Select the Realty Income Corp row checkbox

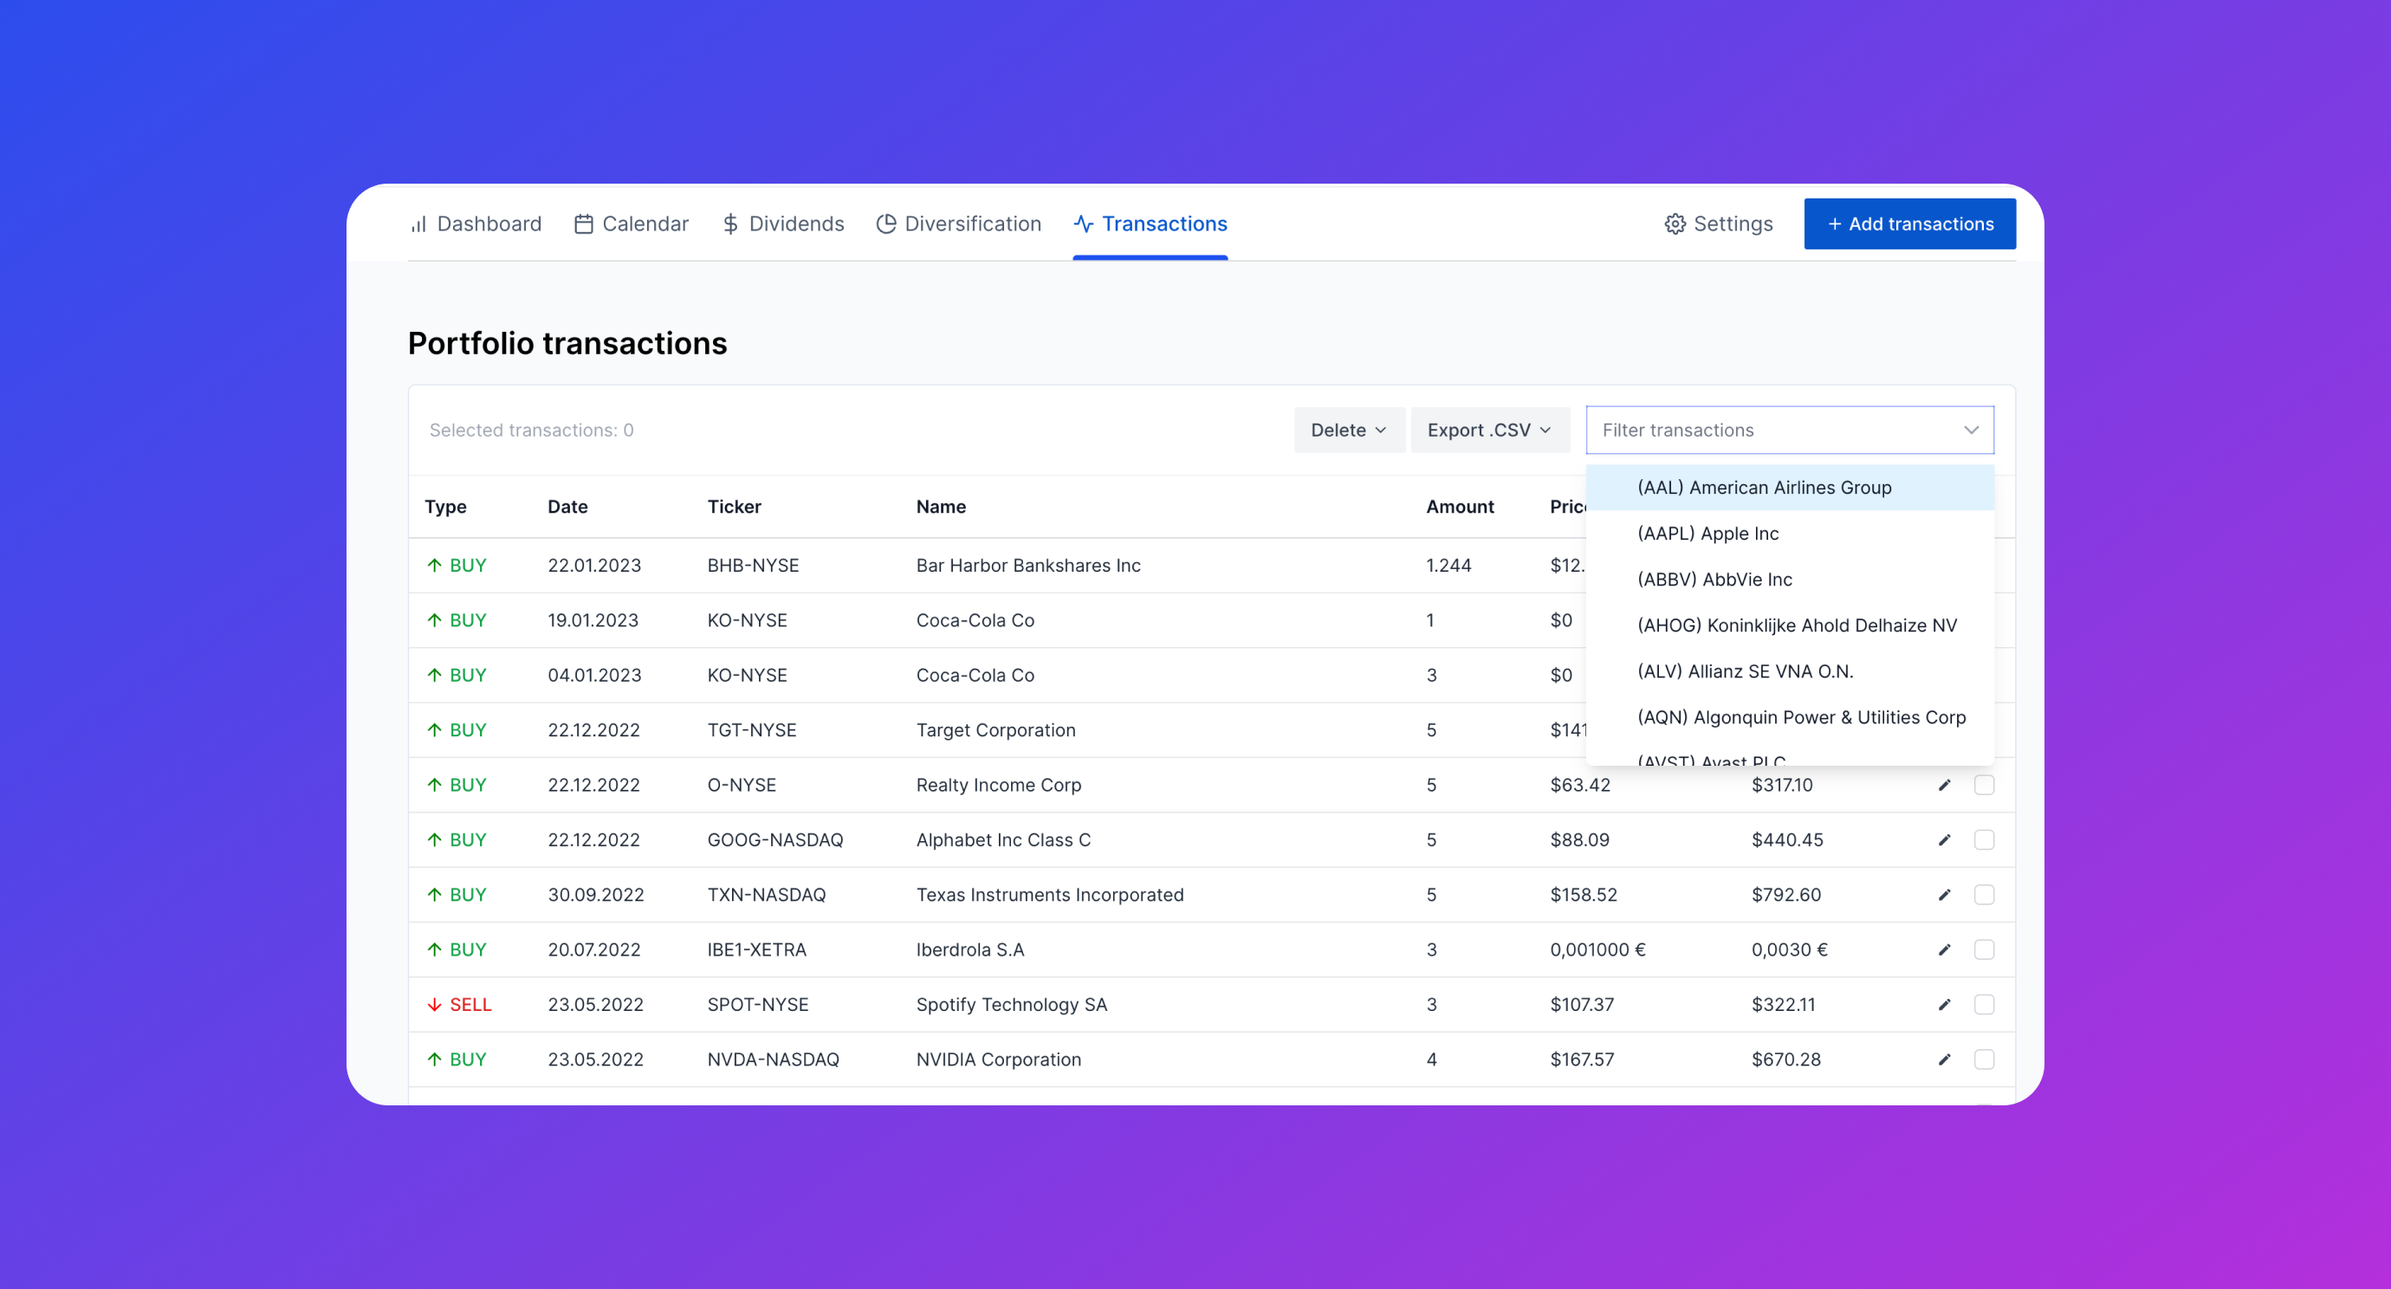(x=1984, y=785)
